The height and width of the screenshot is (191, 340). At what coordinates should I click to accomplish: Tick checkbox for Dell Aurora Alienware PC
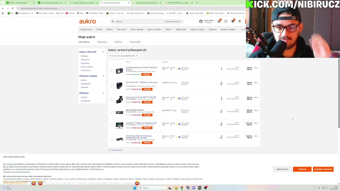point(112,86)
